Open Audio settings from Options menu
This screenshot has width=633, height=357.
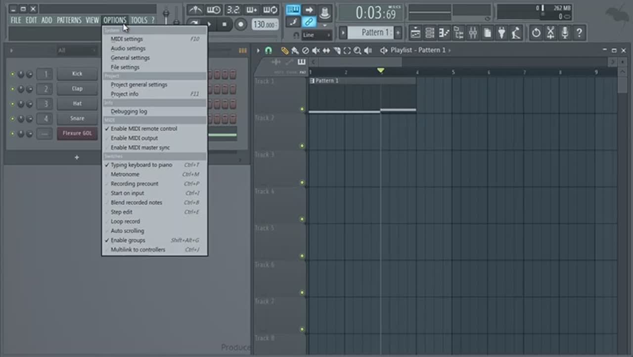point(128,49)
